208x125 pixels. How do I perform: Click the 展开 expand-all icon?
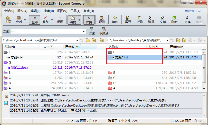tap(128, 20)
